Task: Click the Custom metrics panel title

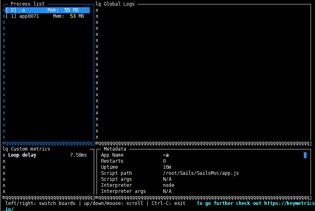Action: pyautogui.click(x=30, y=149)
